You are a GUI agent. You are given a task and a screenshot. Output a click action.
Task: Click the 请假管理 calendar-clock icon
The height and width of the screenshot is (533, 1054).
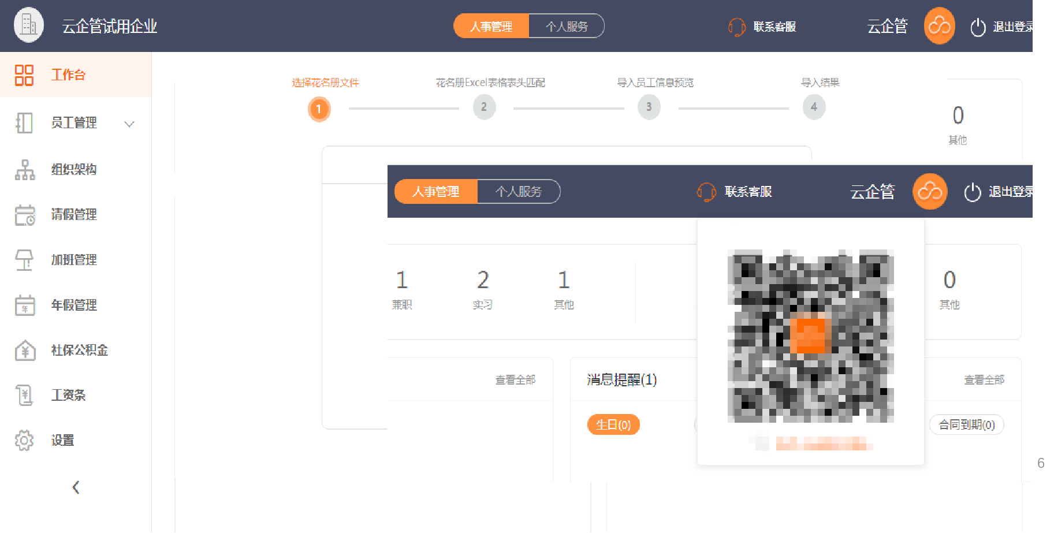coord(25,215)
